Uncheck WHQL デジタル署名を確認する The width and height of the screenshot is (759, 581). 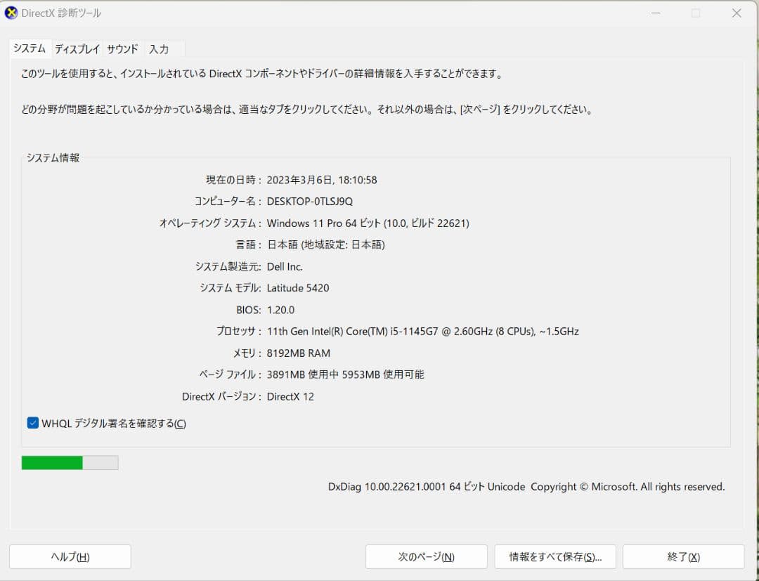tap(32, 423)
